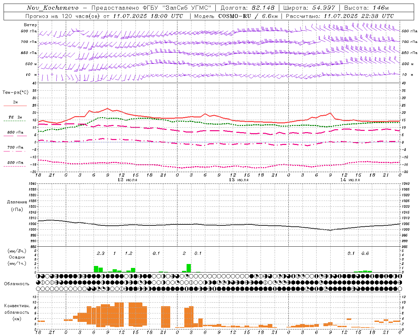This screenshot has width=419, height=335.
Task: Click the red solid 2м legend line sample
Action: [15, 106]
